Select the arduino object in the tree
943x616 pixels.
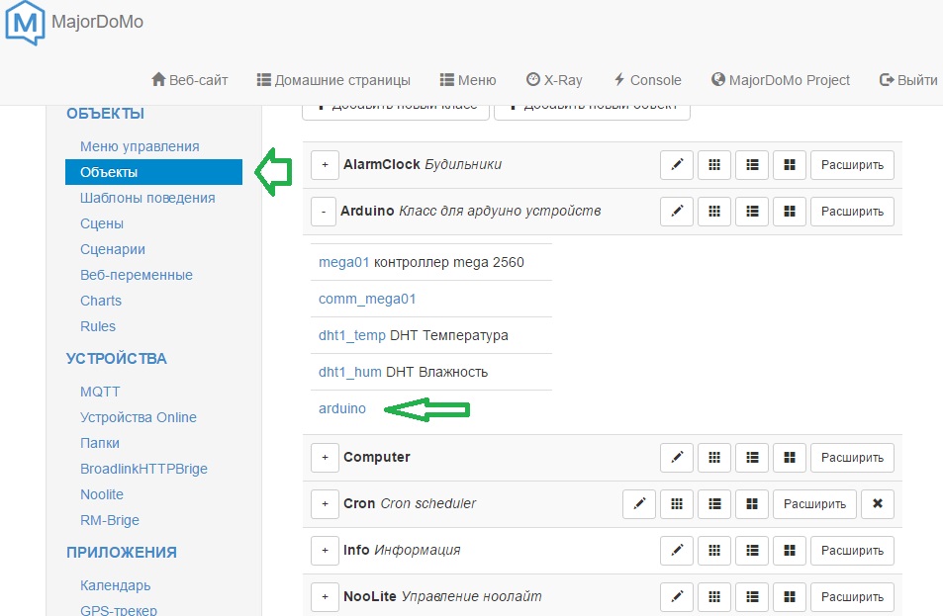coord(342,408)
